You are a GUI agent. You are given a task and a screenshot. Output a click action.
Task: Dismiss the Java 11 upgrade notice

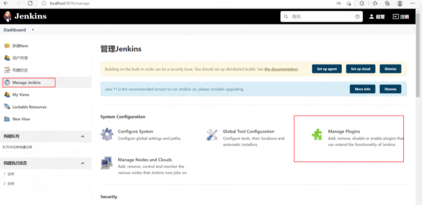[390, 89]
